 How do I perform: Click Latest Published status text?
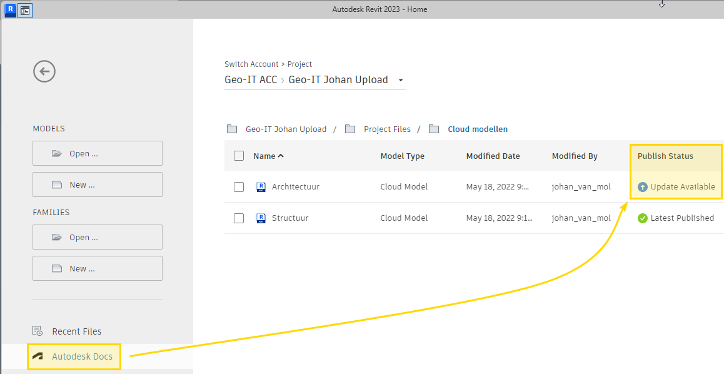pos(682,218)
